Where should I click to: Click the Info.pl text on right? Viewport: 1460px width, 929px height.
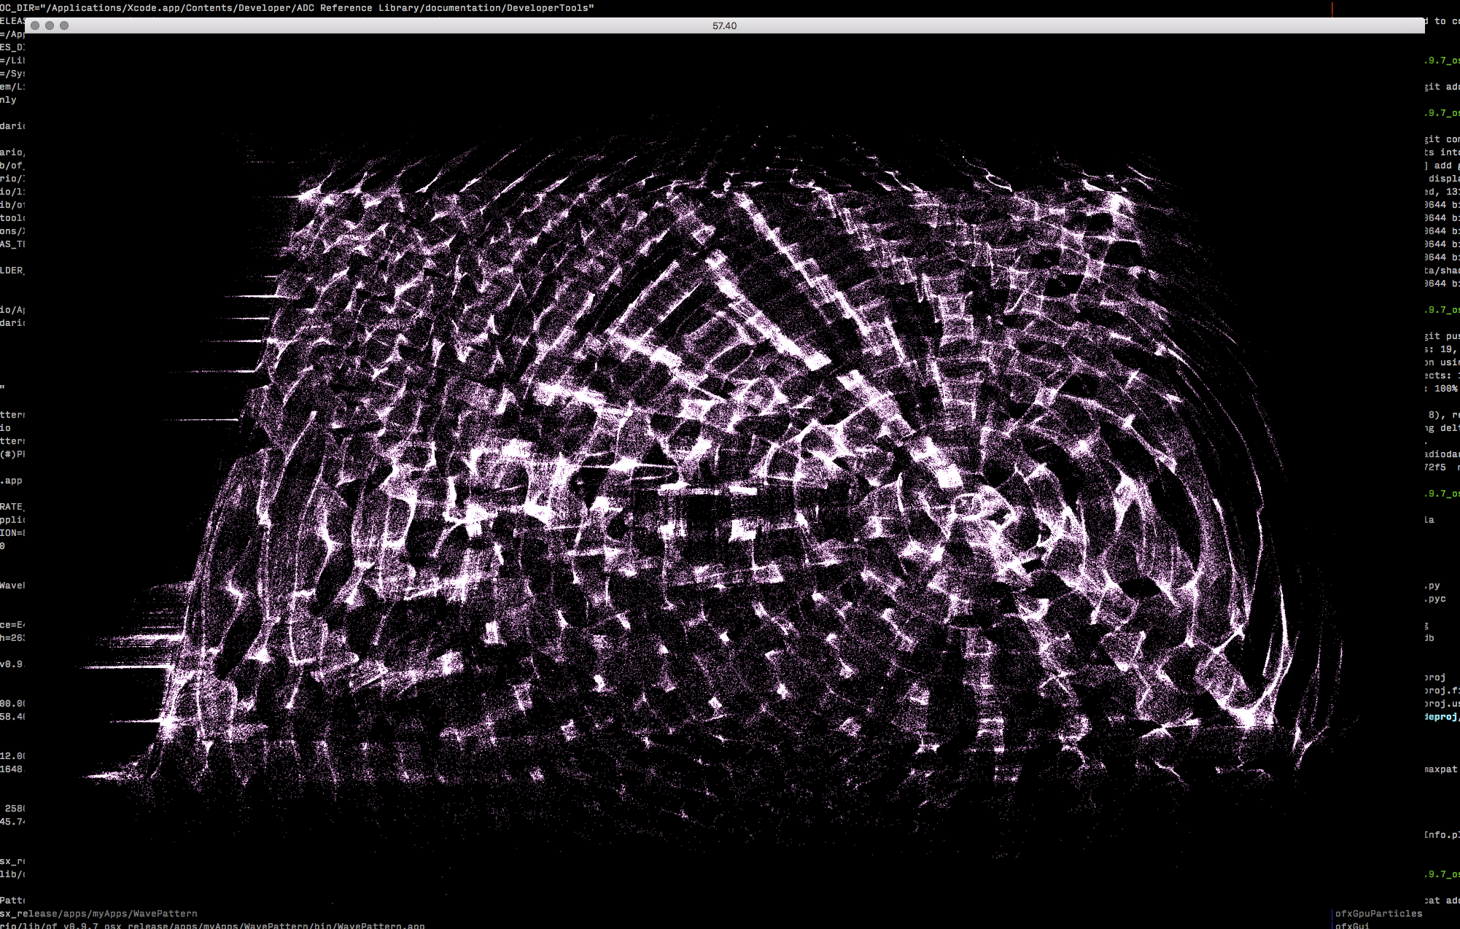(1442, 835)
